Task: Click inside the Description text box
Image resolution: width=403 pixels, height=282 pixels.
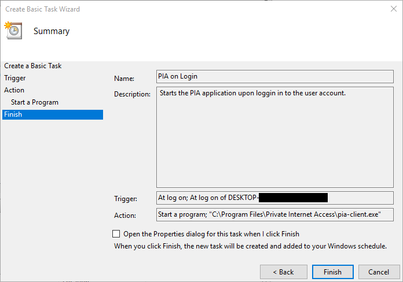Action: [x=274, y=138]
